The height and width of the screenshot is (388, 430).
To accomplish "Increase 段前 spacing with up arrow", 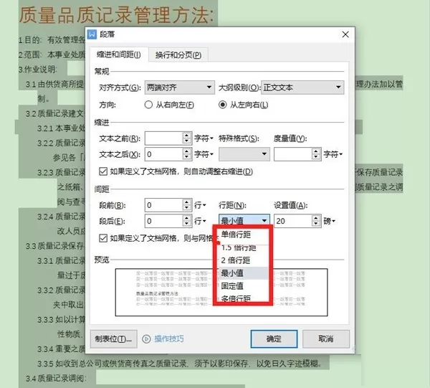I will (187, 202).
